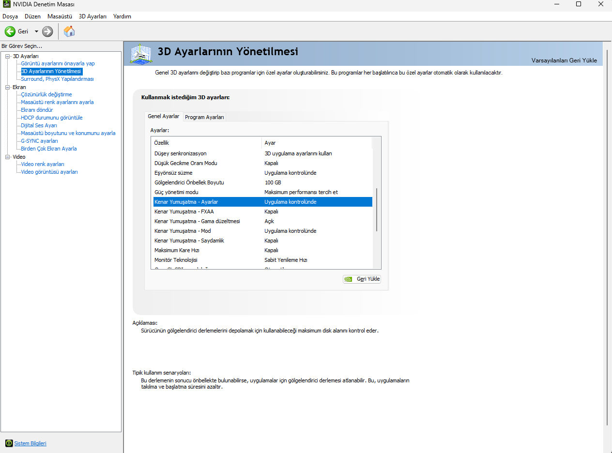Open Birden Çok Ekran Ayarla
The image size is (612, 453).
click(48, 149)
